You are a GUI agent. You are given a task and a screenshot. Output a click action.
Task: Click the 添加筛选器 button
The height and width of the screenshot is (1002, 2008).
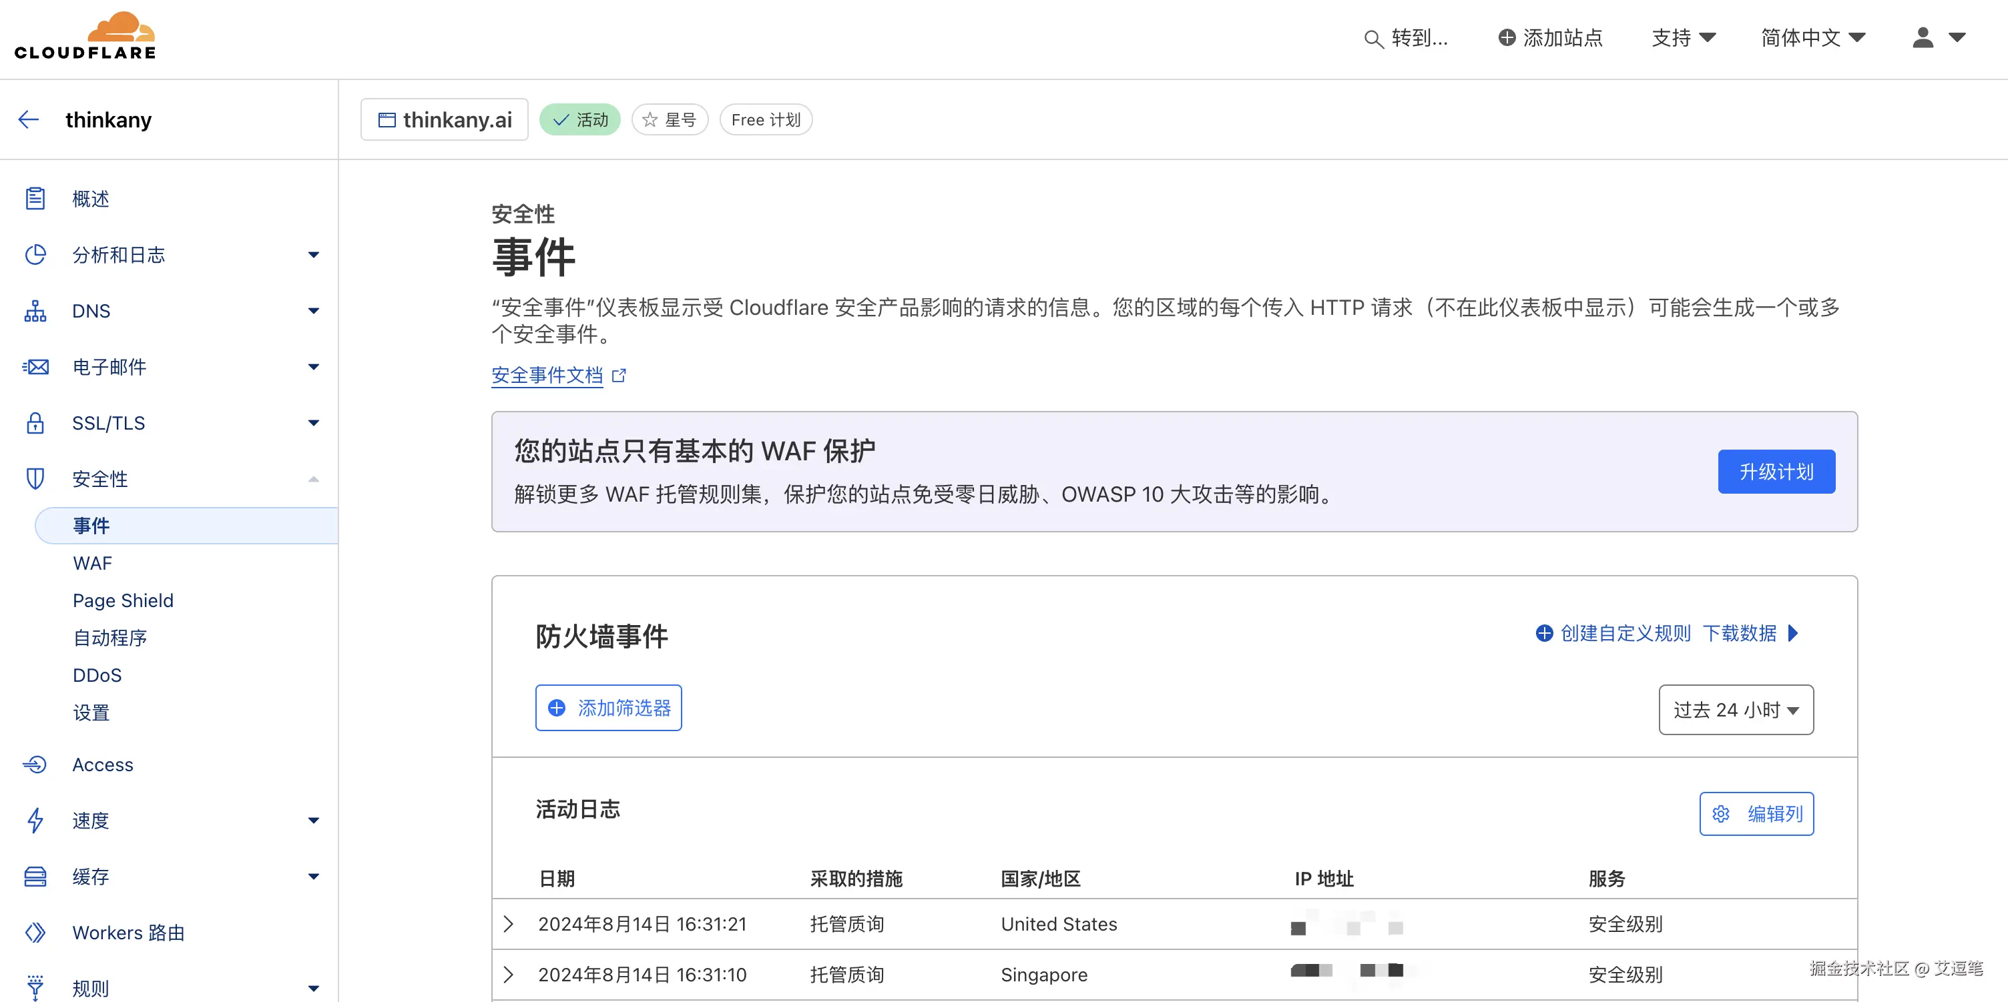coord(608,708)
